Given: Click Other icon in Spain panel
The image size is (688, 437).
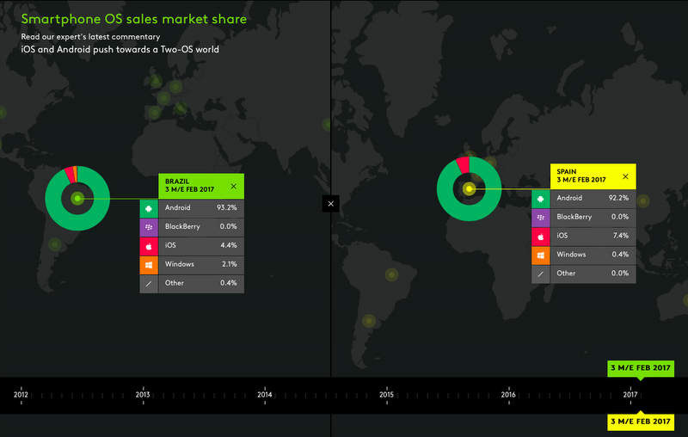Looking at the screenshot, I should 541,274.
